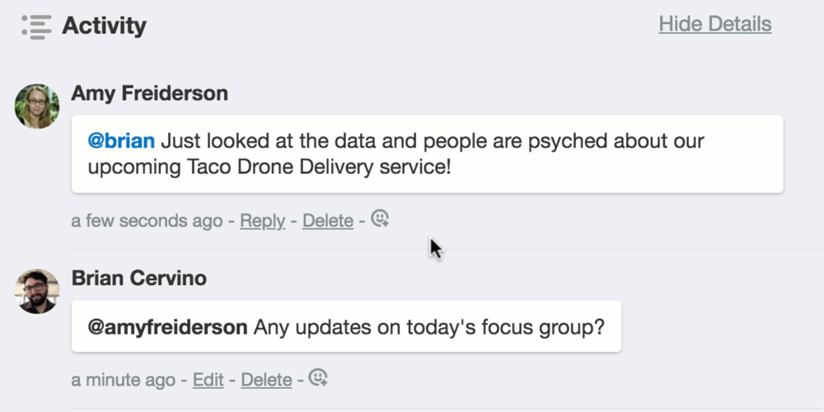Screen dimensions: 824x412
Task: Open Amy Freiderson's avatar
Action: coord(37,106)
